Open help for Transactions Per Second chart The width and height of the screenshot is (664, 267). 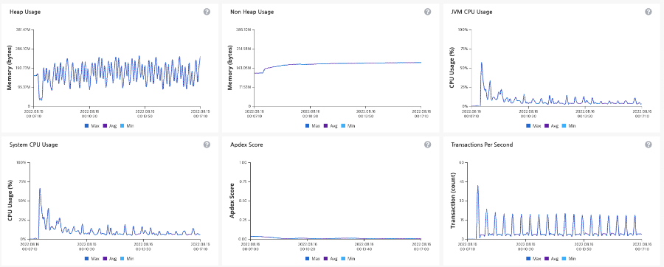[649, 145]
